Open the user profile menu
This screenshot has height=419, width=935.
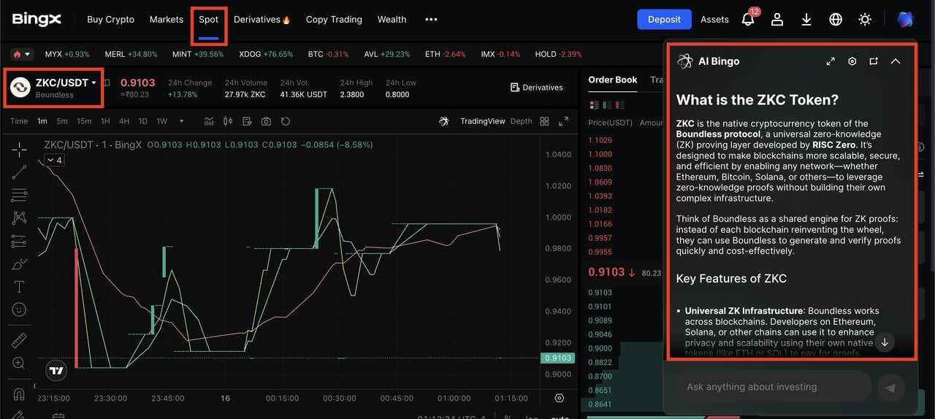coord(777,20)
